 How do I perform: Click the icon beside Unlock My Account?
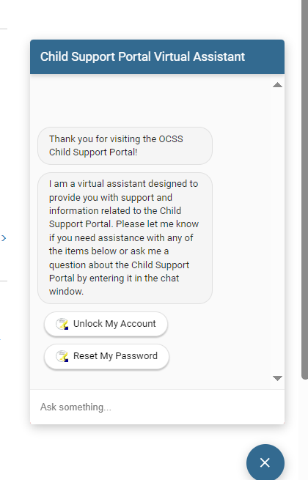click(x=62, y=324)
